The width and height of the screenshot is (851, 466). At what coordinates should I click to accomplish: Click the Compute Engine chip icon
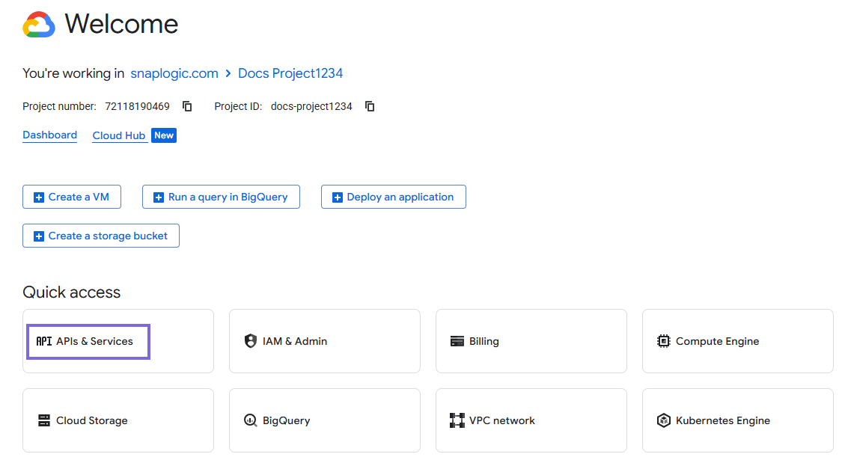[x=664, y=341]
